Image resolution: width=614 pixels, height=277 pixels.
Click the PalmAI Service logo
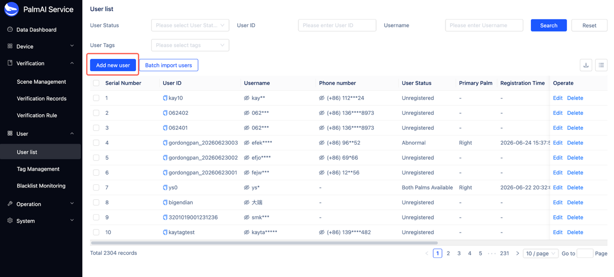[12, 9]
